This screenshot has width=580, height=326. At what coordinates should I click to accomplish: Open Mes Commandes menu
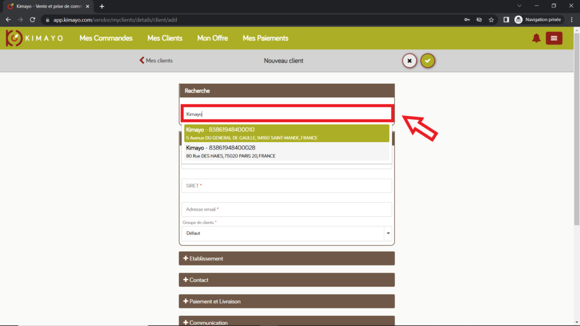click(x=106, y=38)
